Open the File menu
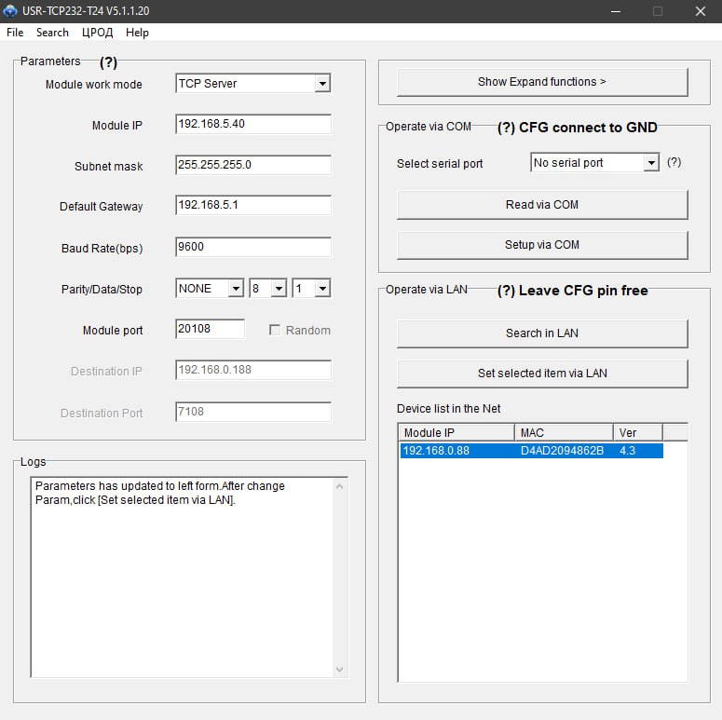This screenshot has width=722, height=720. [x=15, y=33]
